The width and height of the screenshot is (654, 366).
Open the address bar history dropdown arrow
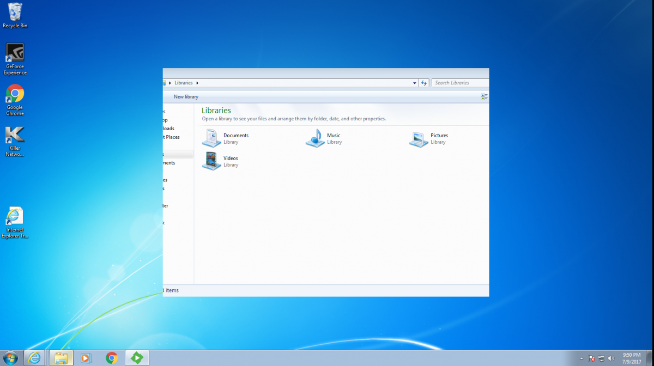coord(415,83)
